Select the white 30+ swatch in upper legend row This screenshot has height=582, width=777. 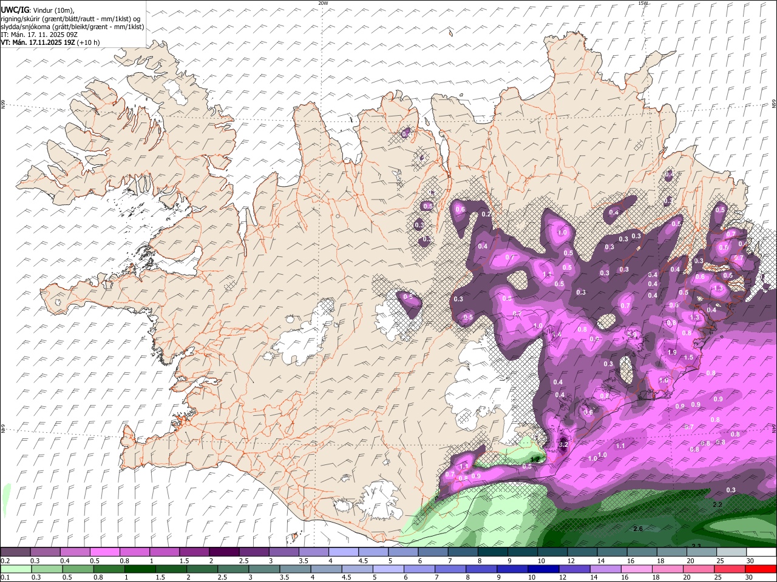tap(761, 552)
